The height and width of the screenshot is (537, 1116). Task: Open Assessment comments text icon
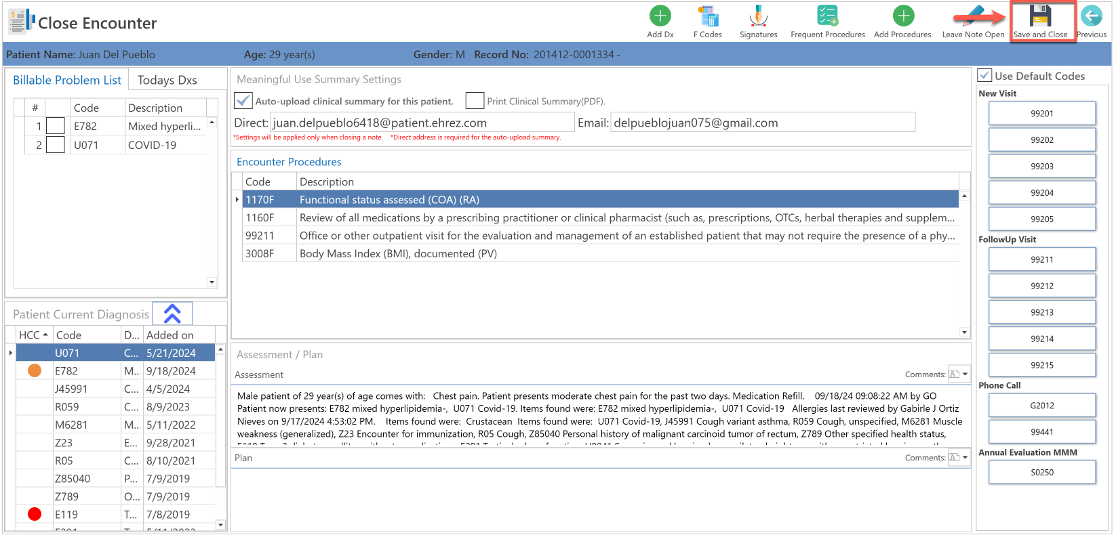(954, 374)
